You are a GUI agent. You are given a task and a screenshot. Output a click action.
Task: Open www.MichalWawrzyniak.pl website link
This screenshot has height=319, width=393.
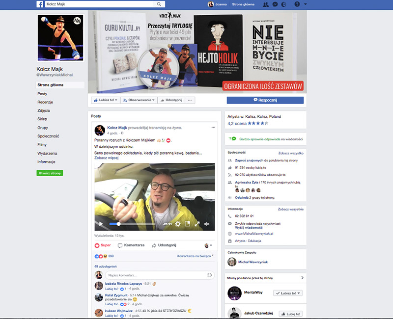254,234
